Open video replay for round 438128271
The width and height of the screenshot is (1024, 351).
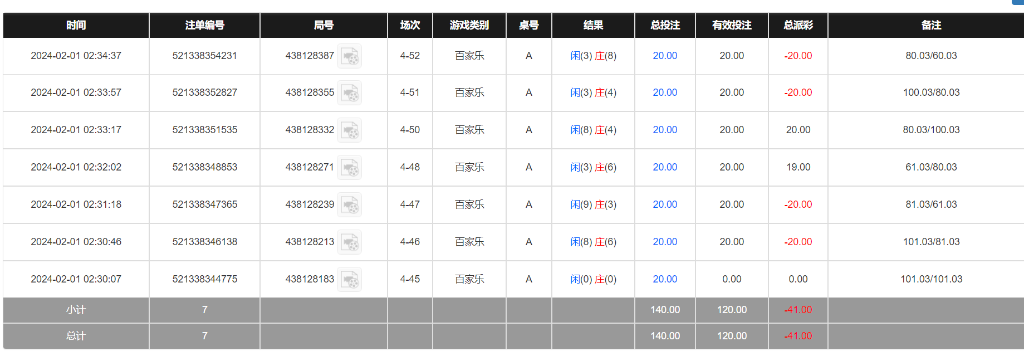(x=350, y=168)
